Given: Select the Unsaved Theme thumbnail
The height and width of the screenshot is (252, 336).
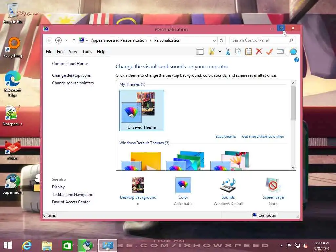Looking at the screenshot, I should [142, 110].
